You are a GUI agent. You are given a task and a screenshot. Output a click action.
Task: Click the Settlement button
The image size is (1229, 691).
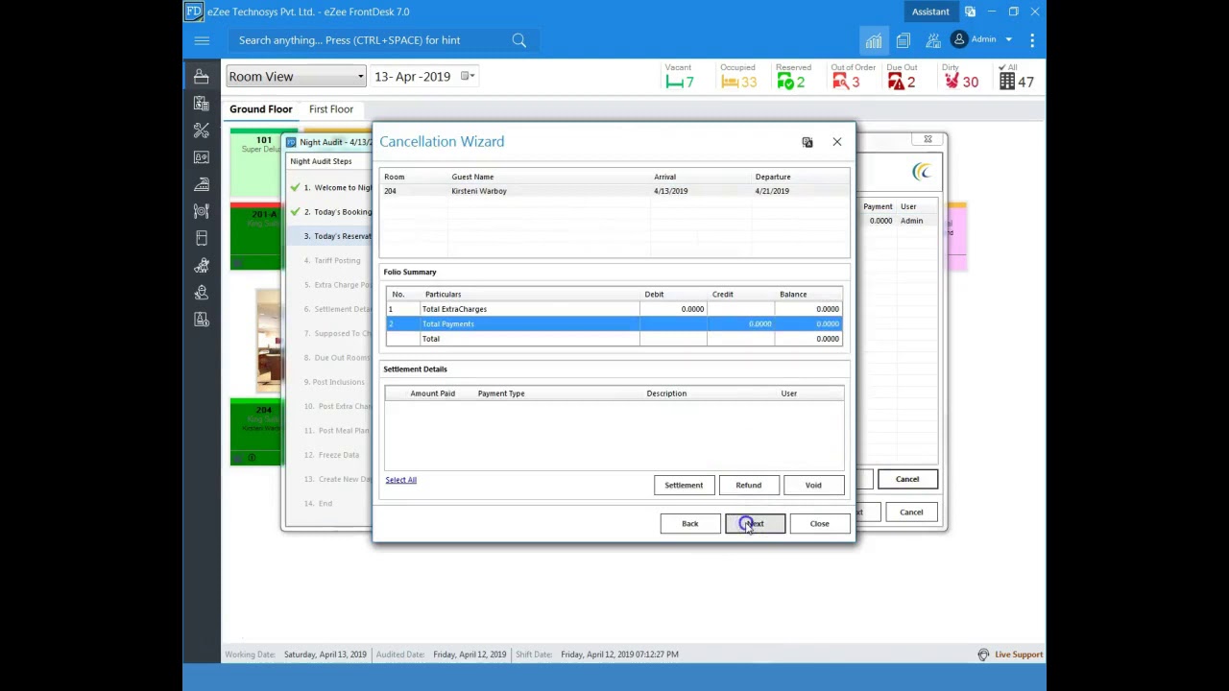coord(684,486)
